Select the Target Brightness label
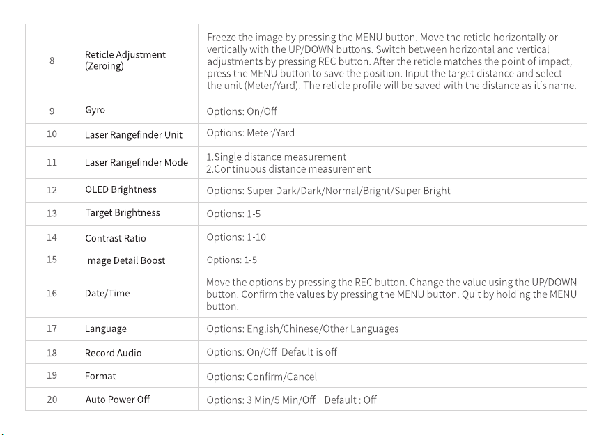Screen dimensions: 613x435 123,213
